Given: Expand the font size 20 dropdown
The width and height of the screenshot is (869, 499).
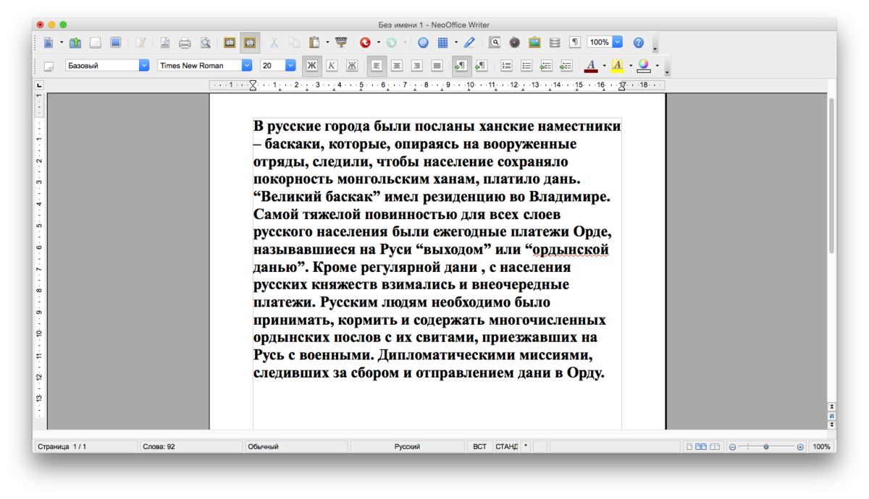Looking at the screenshot, I should click(290, 66).
